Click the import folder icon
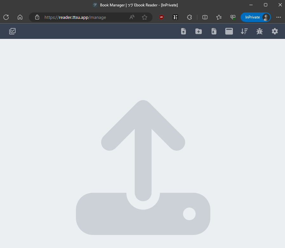This screenshot has height=248, width=285. [199, 31]
